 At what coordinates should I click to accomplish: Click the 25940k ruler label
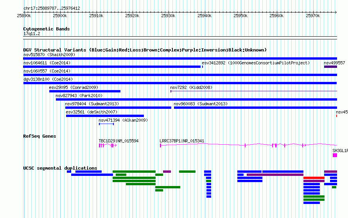click(204, 16)
